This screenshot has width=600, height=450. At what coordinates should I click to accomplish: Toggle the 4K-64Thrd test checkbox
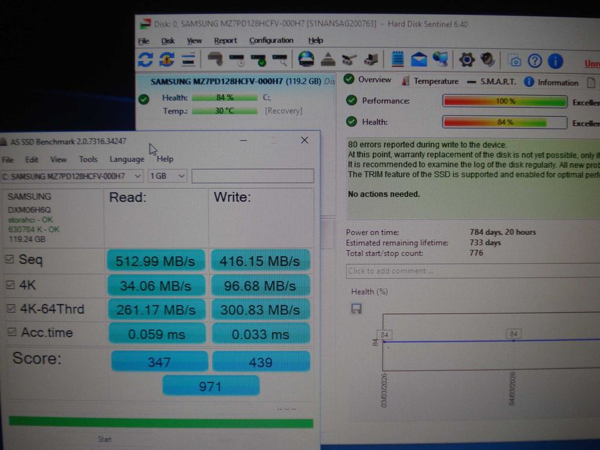[x=12, y=309]
